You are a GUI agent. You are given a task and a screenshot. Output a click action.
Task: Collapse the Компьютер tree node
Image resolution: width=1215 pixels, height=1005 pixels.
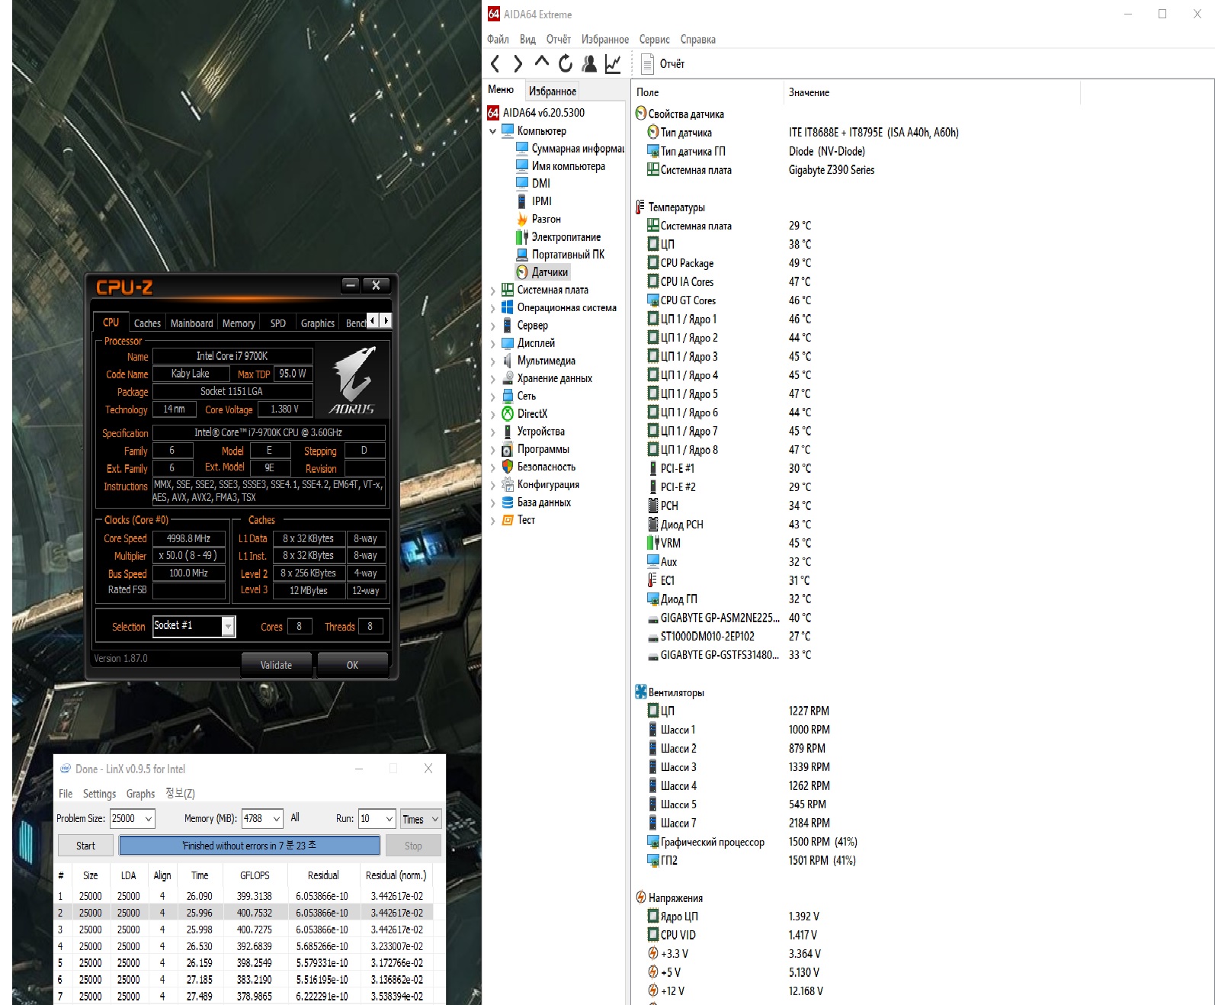pyautogui.click(x=493, y=131)
